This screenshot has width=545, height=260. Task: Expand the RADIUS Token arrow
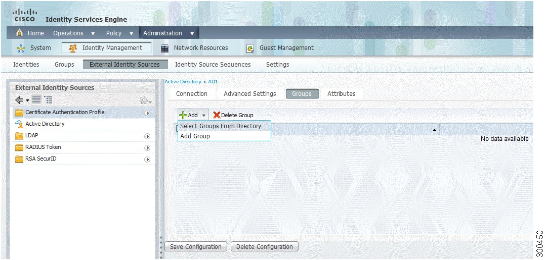tap(147, 148)
